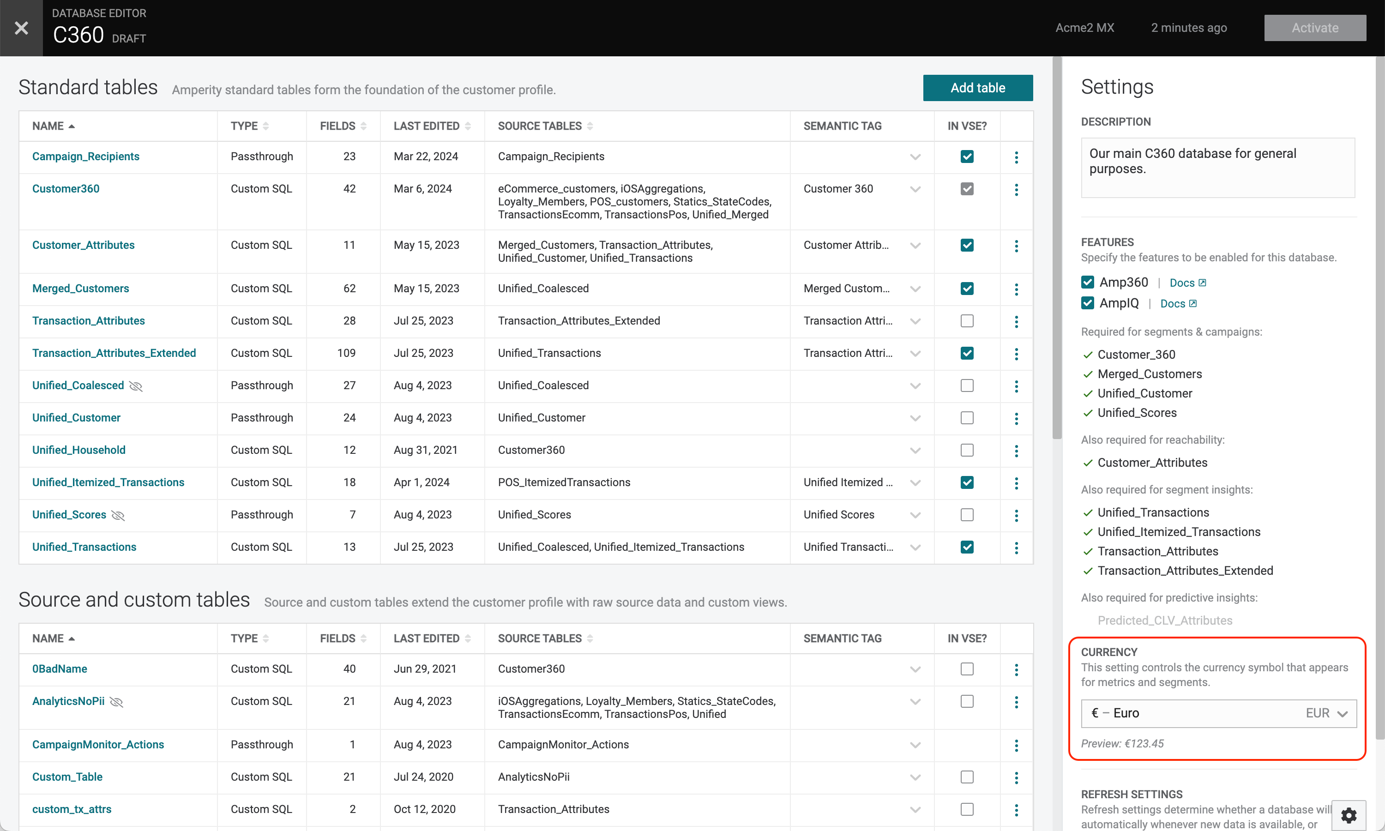Image resolution: width=1385 pixels, height=831 pixels.
Task: Uncheck In VSE for Transaction_Attributes_Extended
Action: coord(967,353)
